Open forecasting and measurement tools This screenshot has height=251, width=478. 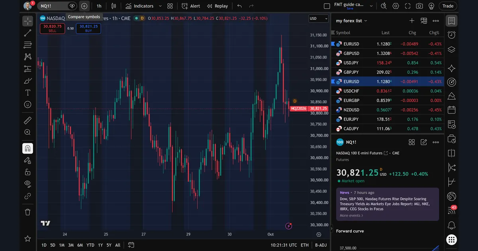tap(27, 69)
